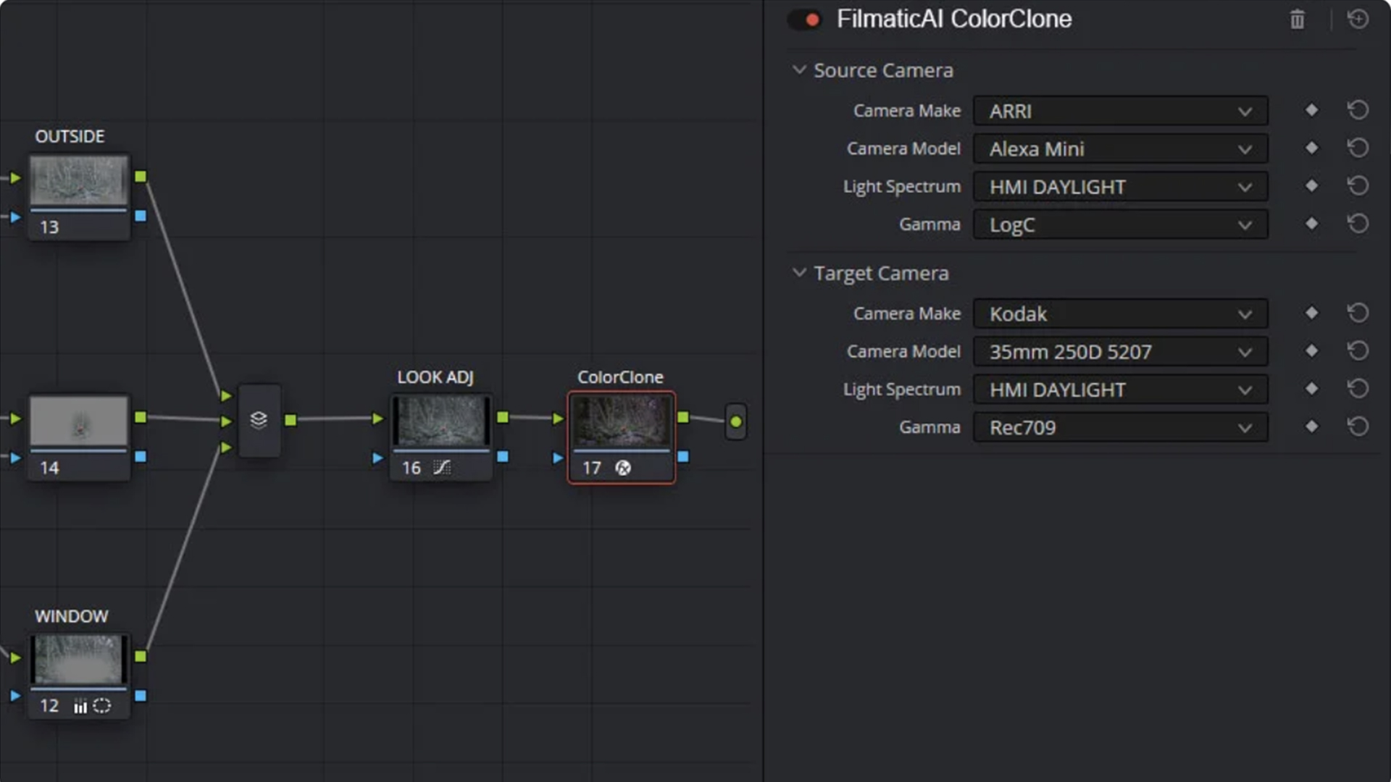The width and height of the screenshot is (1391, 782).
Task: Add keyframe for target Gamma Rec709
Action: [x=1311, y=426]
